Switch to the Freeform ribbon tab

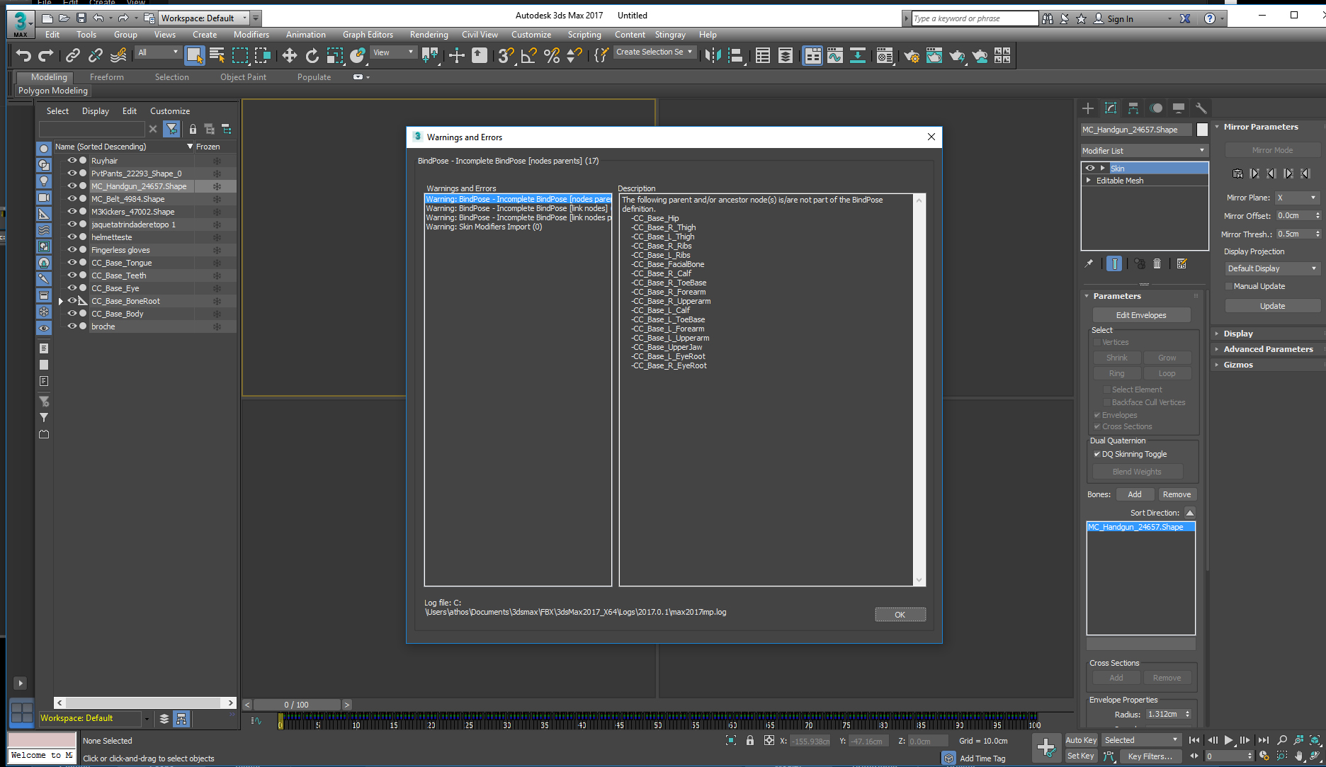106,77
